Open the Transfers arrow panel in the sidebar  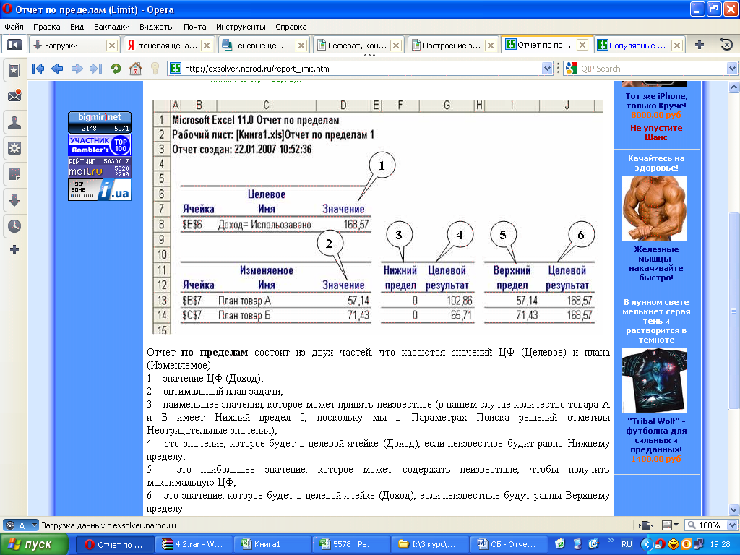point(14,200)
